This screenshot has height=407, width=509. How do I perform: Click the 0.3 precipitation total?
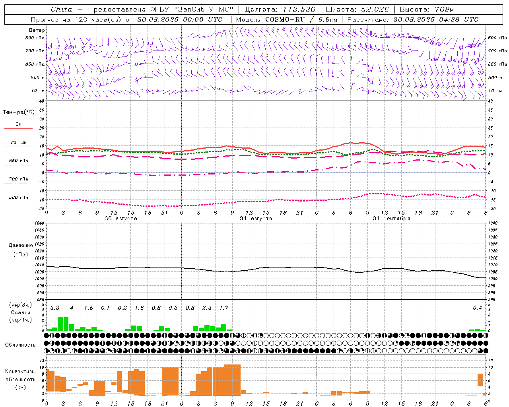173,308
